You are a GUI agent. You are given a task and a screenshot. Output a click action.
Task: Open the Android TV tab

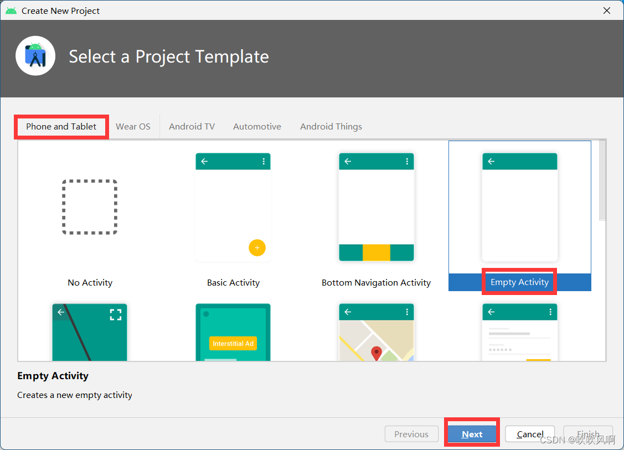point(192,127)
